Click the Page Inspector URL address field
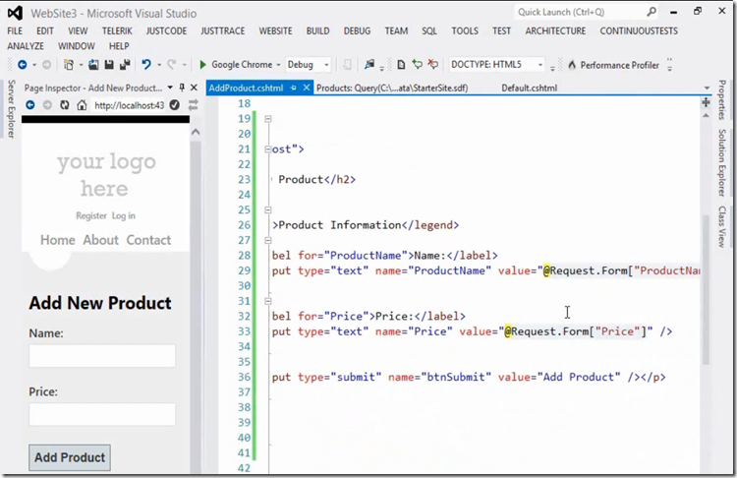 [129, 105]
